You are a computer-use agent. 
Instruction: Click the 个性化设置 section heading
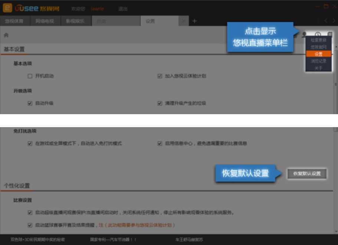(x=17, y=186)
